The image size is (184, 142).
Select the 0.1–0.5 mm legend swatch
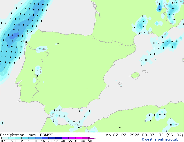[5, 138]
